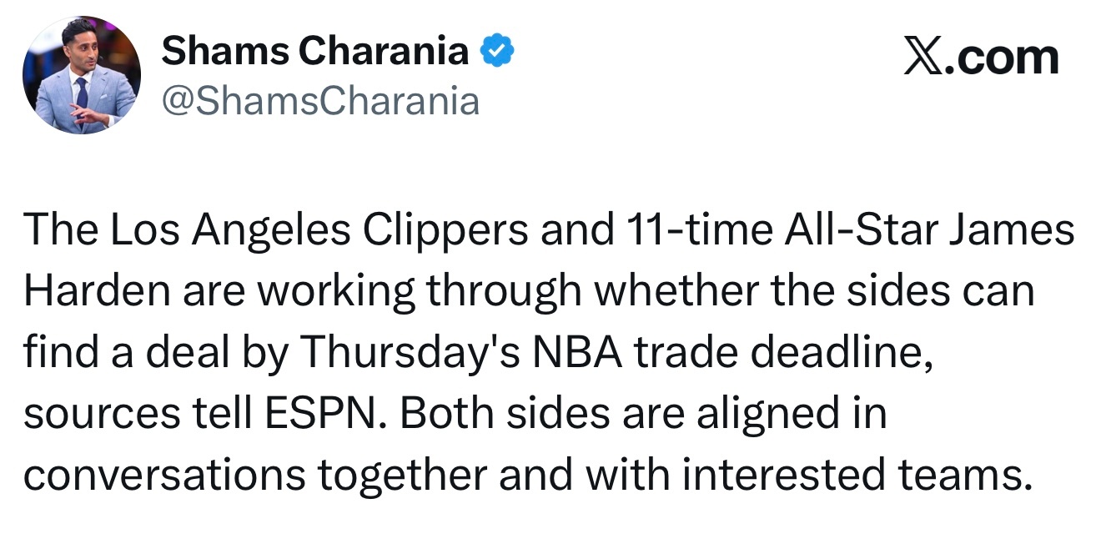
Task: Click the phrase "whether the sides can"
Action: (814, 292)
